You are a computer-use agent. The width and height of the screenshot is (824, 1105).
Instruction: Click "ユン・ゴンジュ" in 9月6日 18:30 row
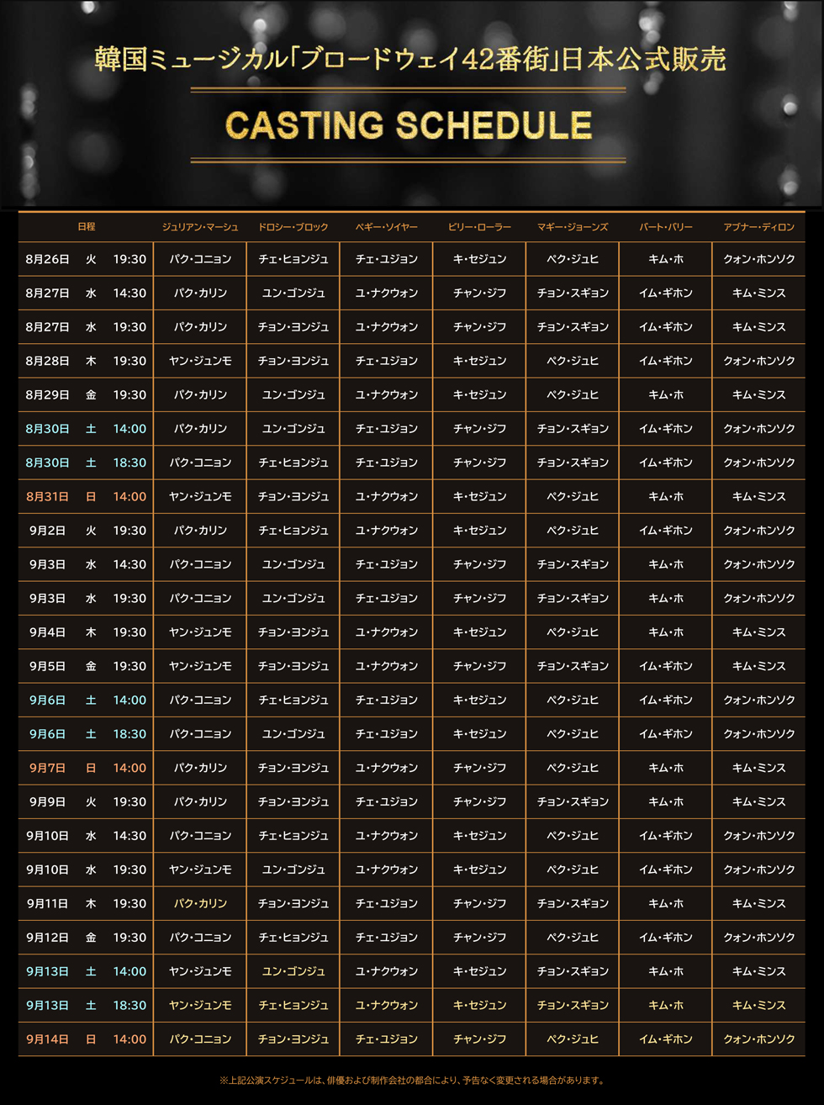pos(293,734)
